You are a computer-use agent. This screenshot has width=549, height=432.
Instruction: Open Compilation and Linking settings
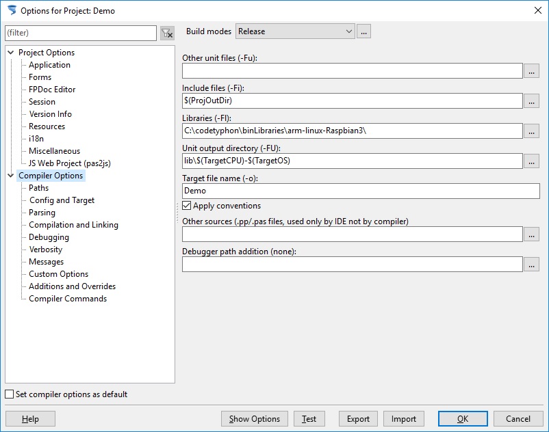point(73,225)
